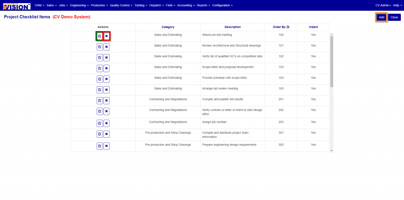The width and height of the screenshot is (404, 200).
Task: Click the Order By value 105
Action: (281, 88)
